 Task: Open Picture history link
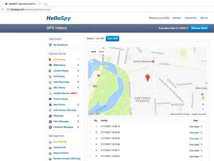(x=61, y=99)
